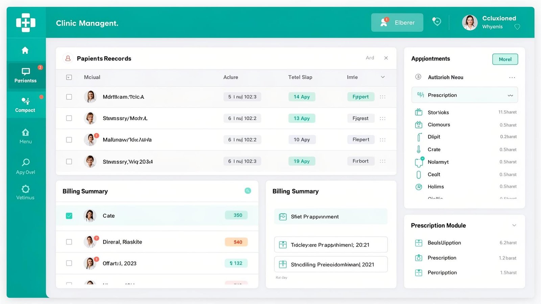
Task: Open the Patientss navigation item
Action: tap(25, 75)
